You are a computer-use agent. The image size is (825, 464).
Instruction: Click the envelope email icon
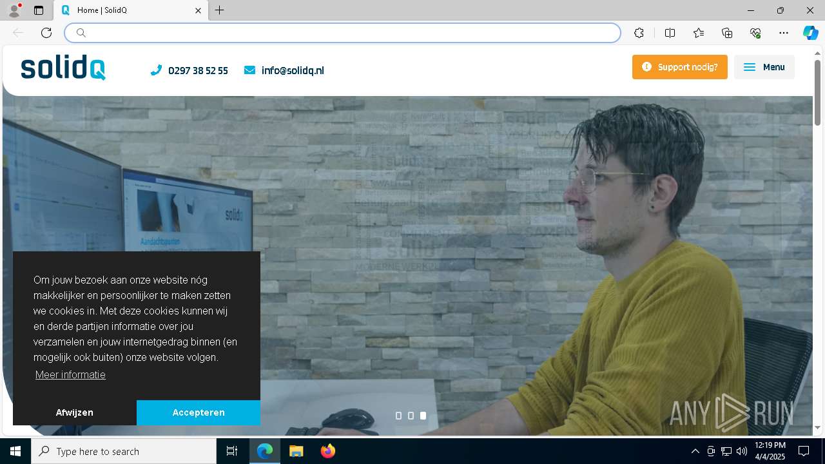click(x=249, y=70)
